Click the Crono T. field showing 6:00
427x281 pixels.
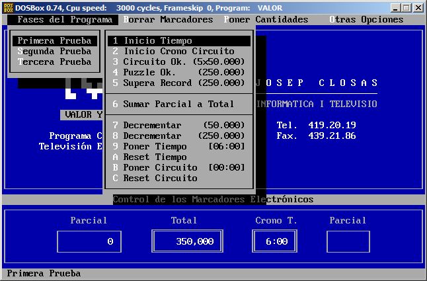click(275, 242)
